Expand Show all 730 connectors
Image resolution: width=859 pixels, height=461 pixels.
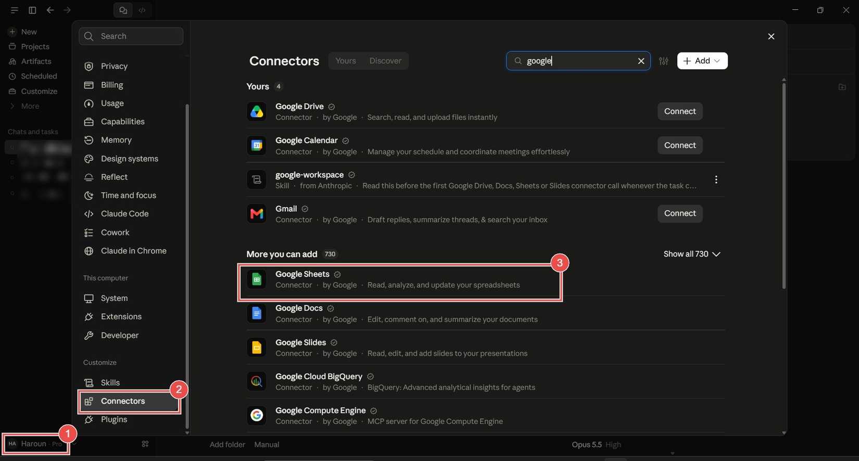[692, 254]
